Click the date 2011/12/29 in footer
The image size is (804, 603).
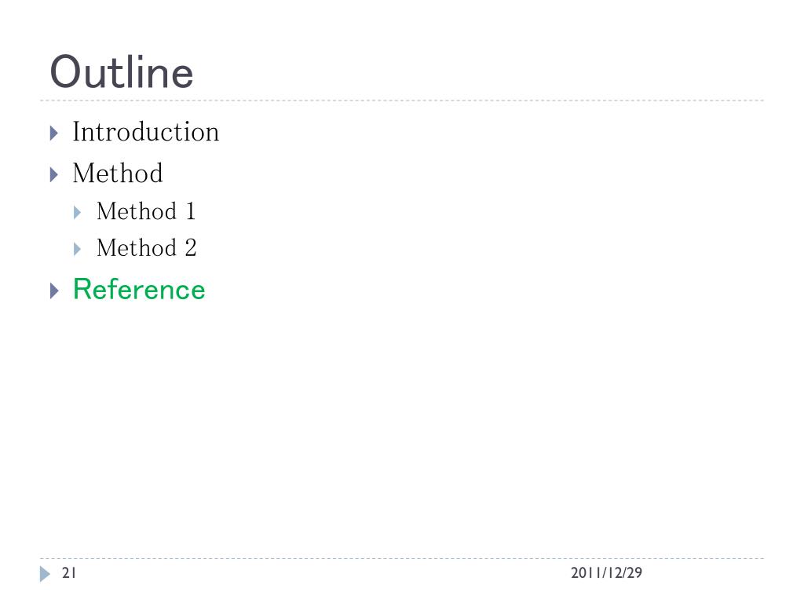pos(606,572)
